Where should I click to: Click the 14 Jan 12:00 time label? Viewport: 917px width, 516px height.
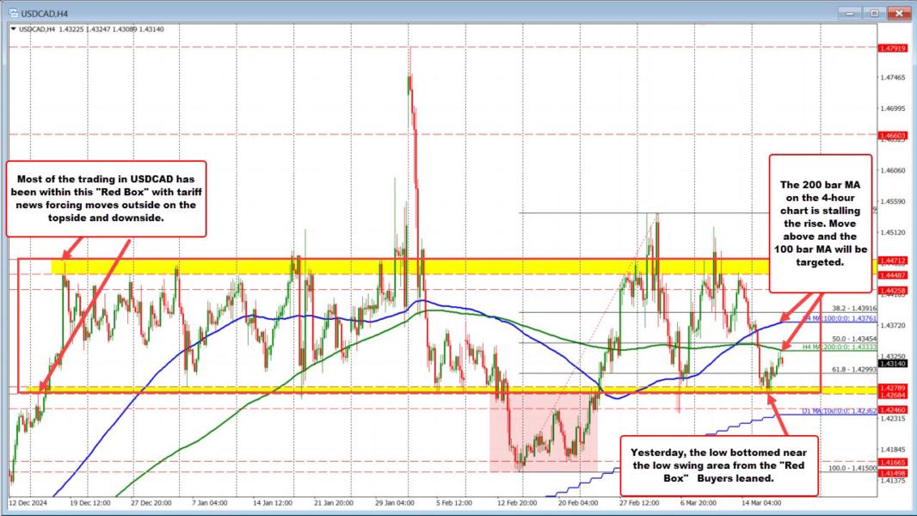(x=273, y=502)
